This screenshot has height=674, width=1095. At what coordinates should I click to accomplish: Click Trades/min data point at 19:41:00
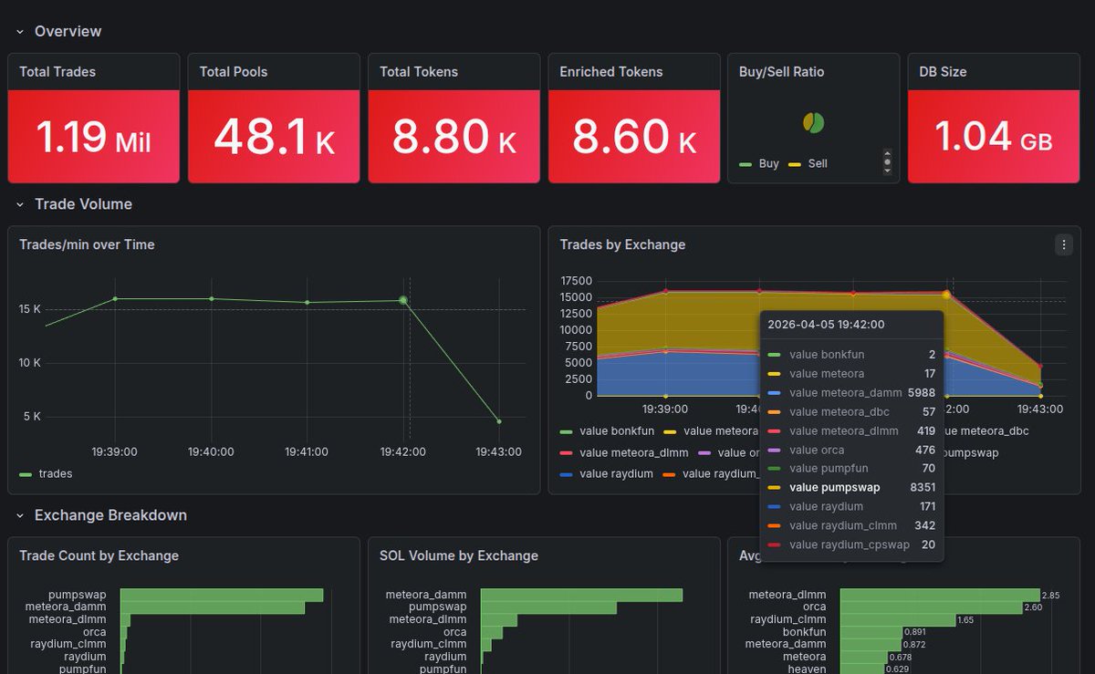point(308,302)
